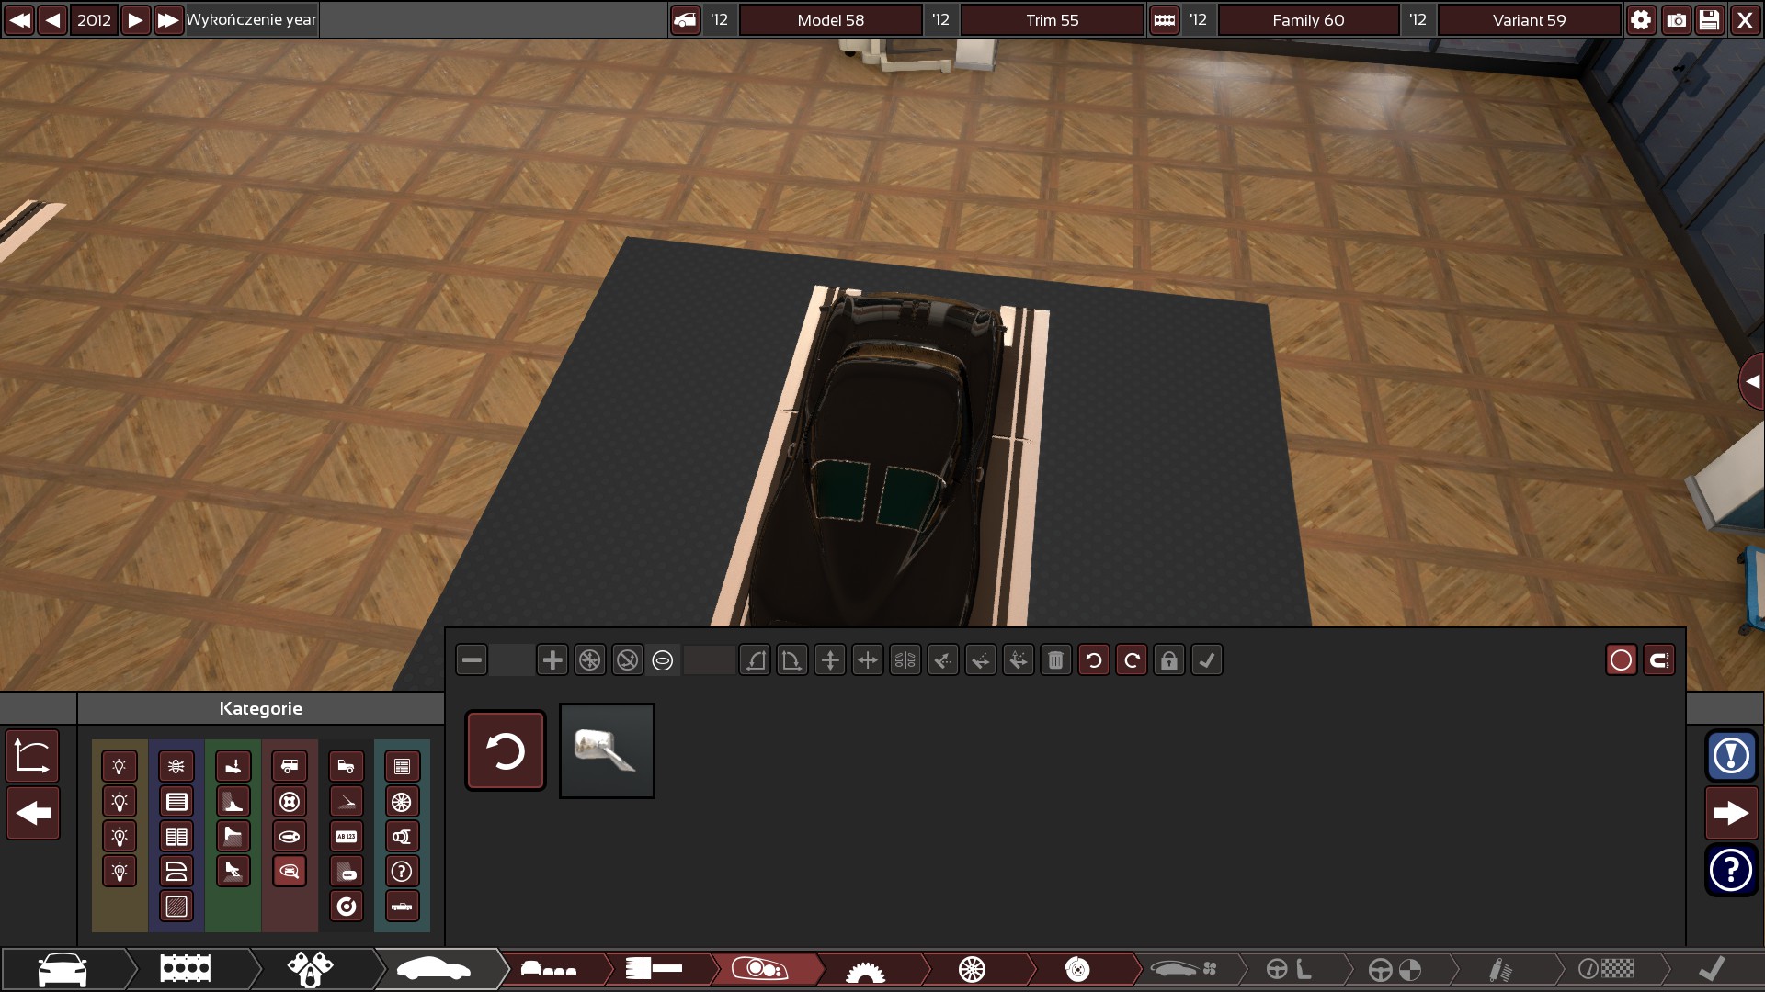Select the wiper category icon
Viewport: 1765px width, 992px height.
pyautogui.click(x=347, y=802)
